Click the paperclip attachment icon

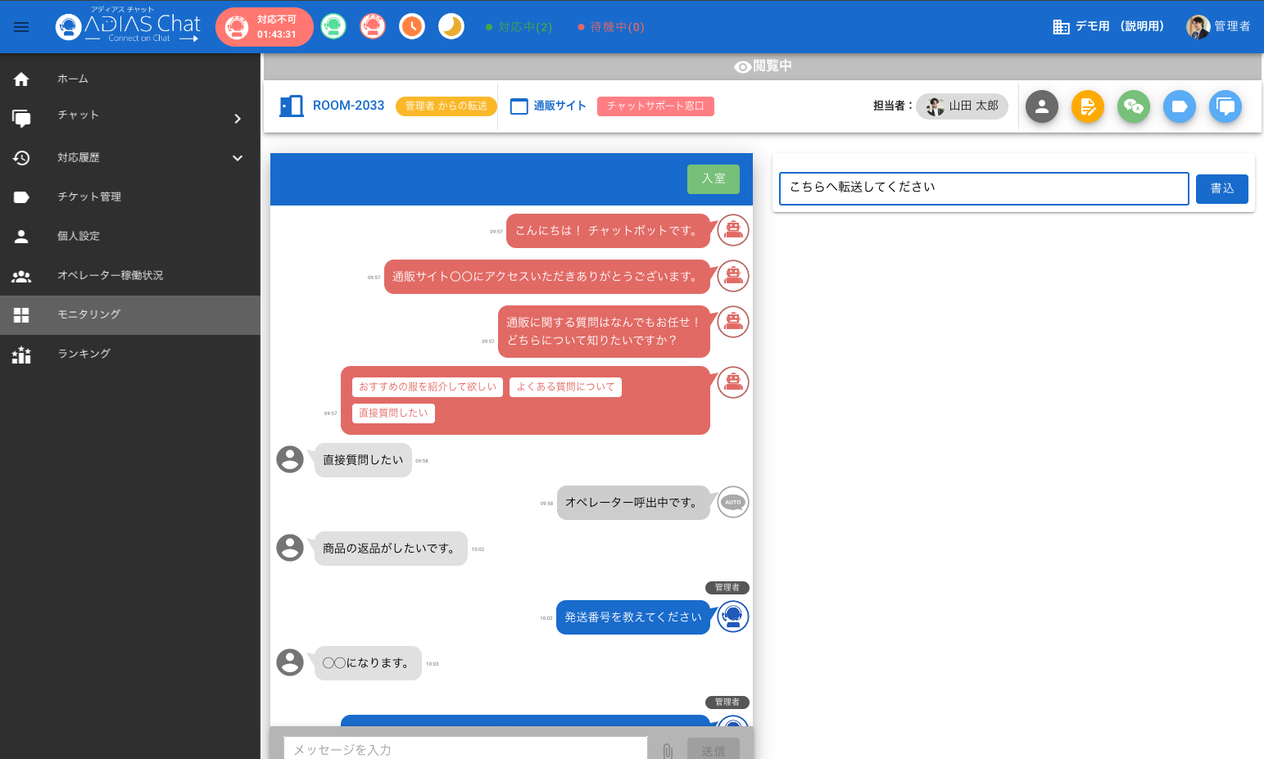(668, 750)
